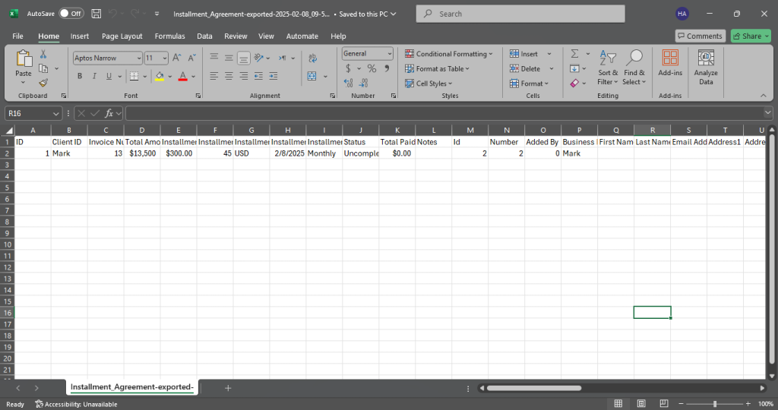
Task: Open the Insert cells dropdown arrow
Action: tap(549, 54)
